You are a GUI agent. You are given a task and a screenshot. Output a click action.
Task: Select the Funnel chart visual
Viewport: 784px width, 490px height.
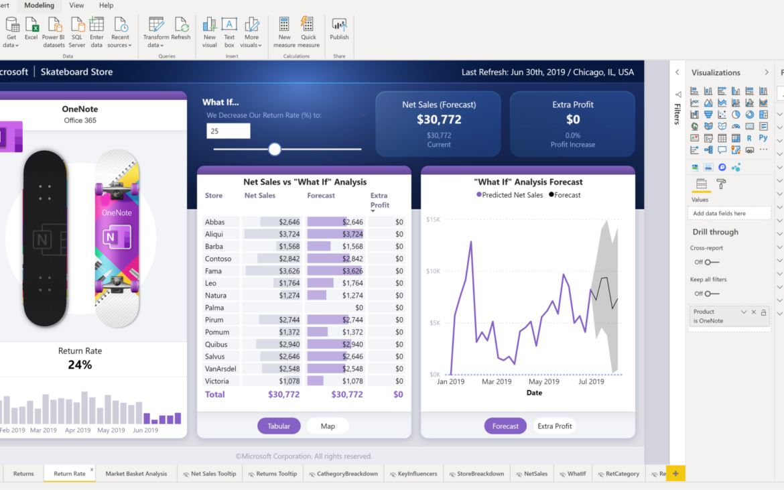click(x=708, y=115)
